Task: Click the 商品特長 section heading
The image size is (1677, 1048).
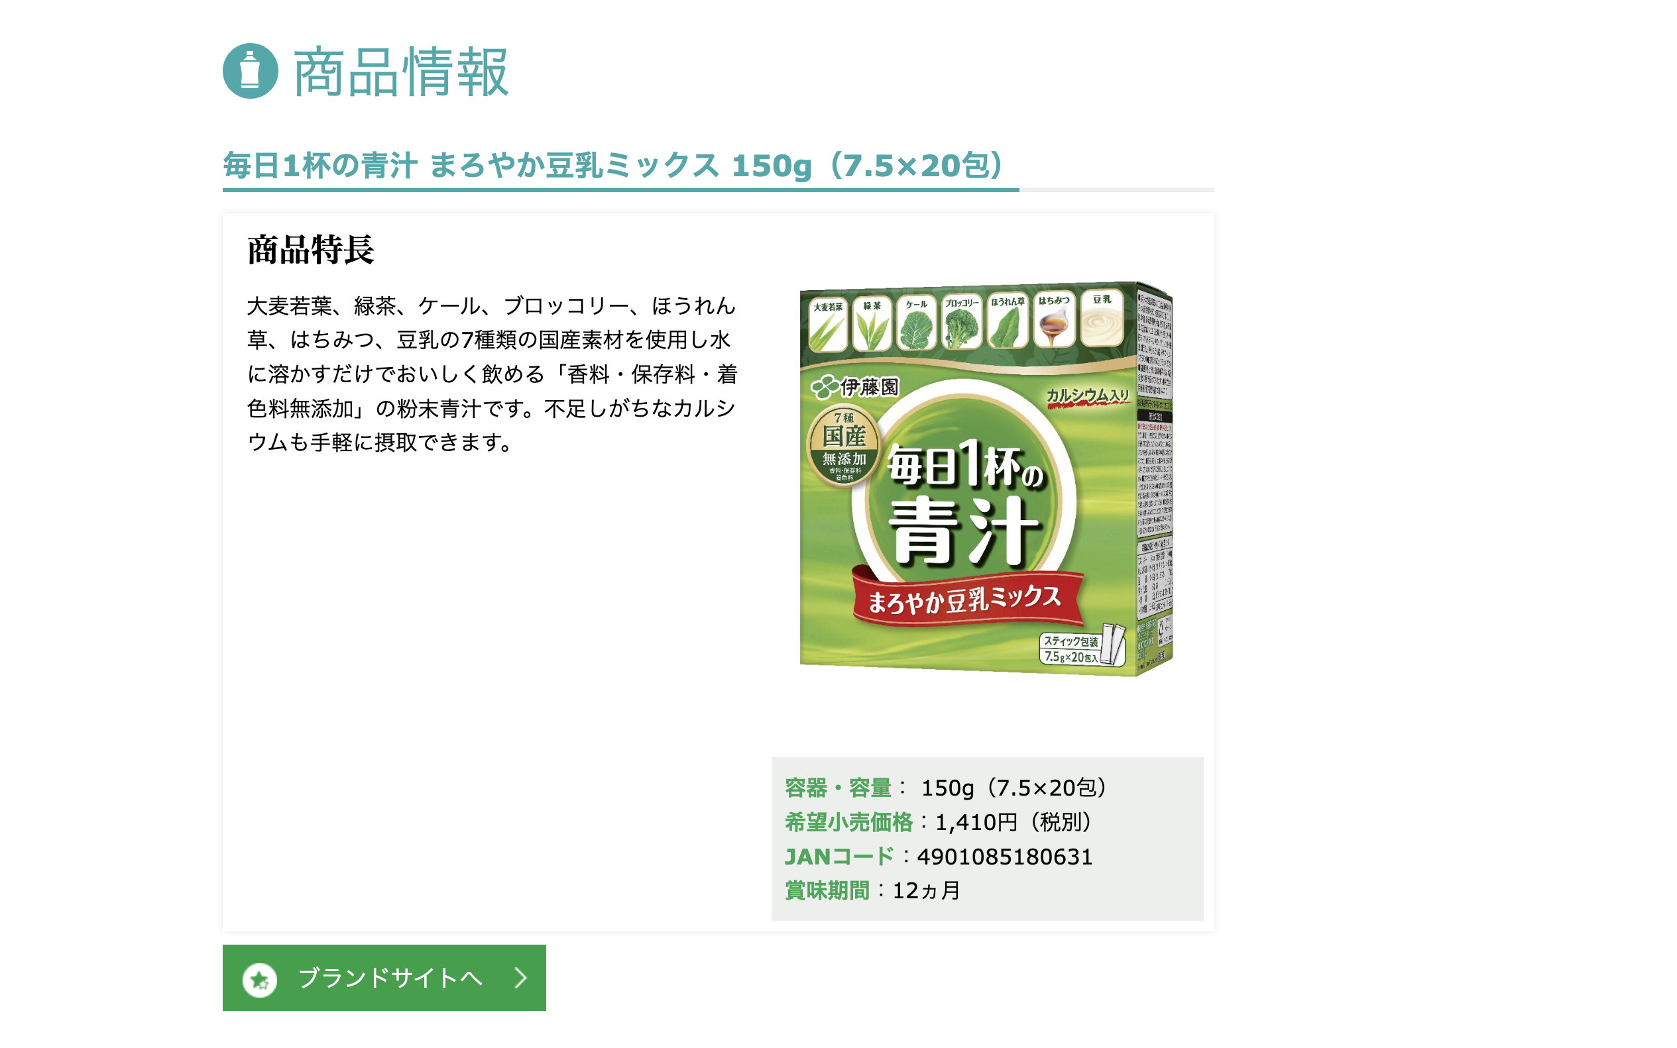Action: (x=311, y=250)
